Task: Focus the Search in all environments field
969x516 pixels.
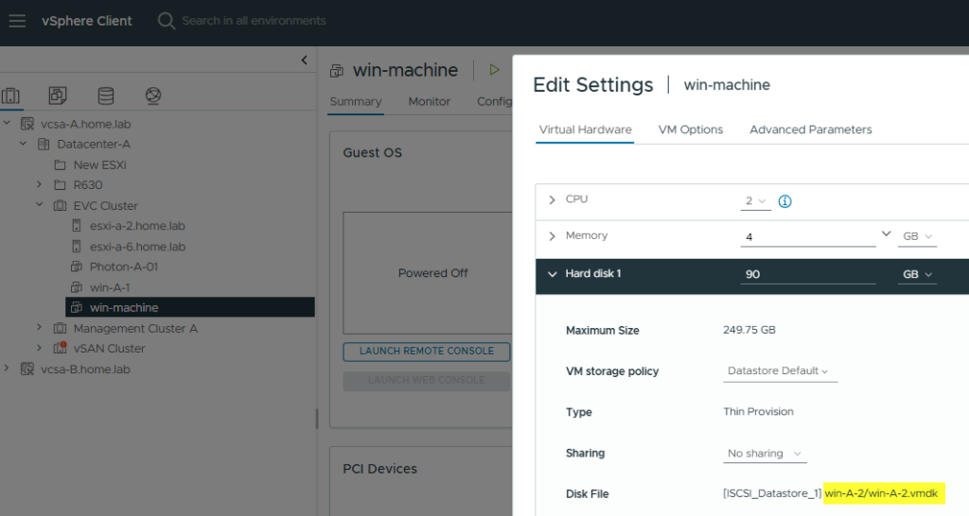Action: tap(254, 21)
